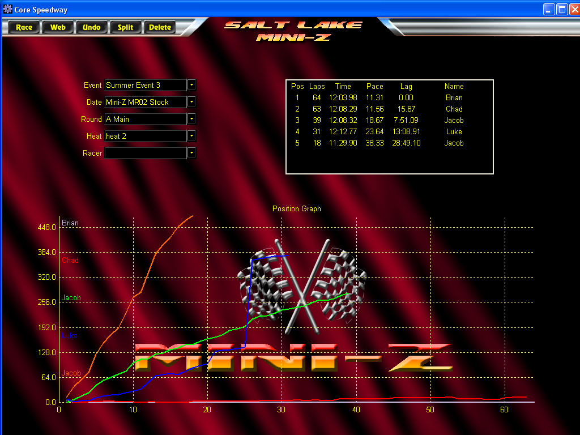The height and width of the screenshot is (435, 580).
Task: Click the Time column header
Action: pyautogui.click(x=343, y=87)
